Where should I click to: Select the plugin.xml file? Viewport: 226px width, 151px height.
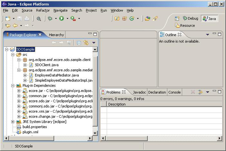point(31,132)
